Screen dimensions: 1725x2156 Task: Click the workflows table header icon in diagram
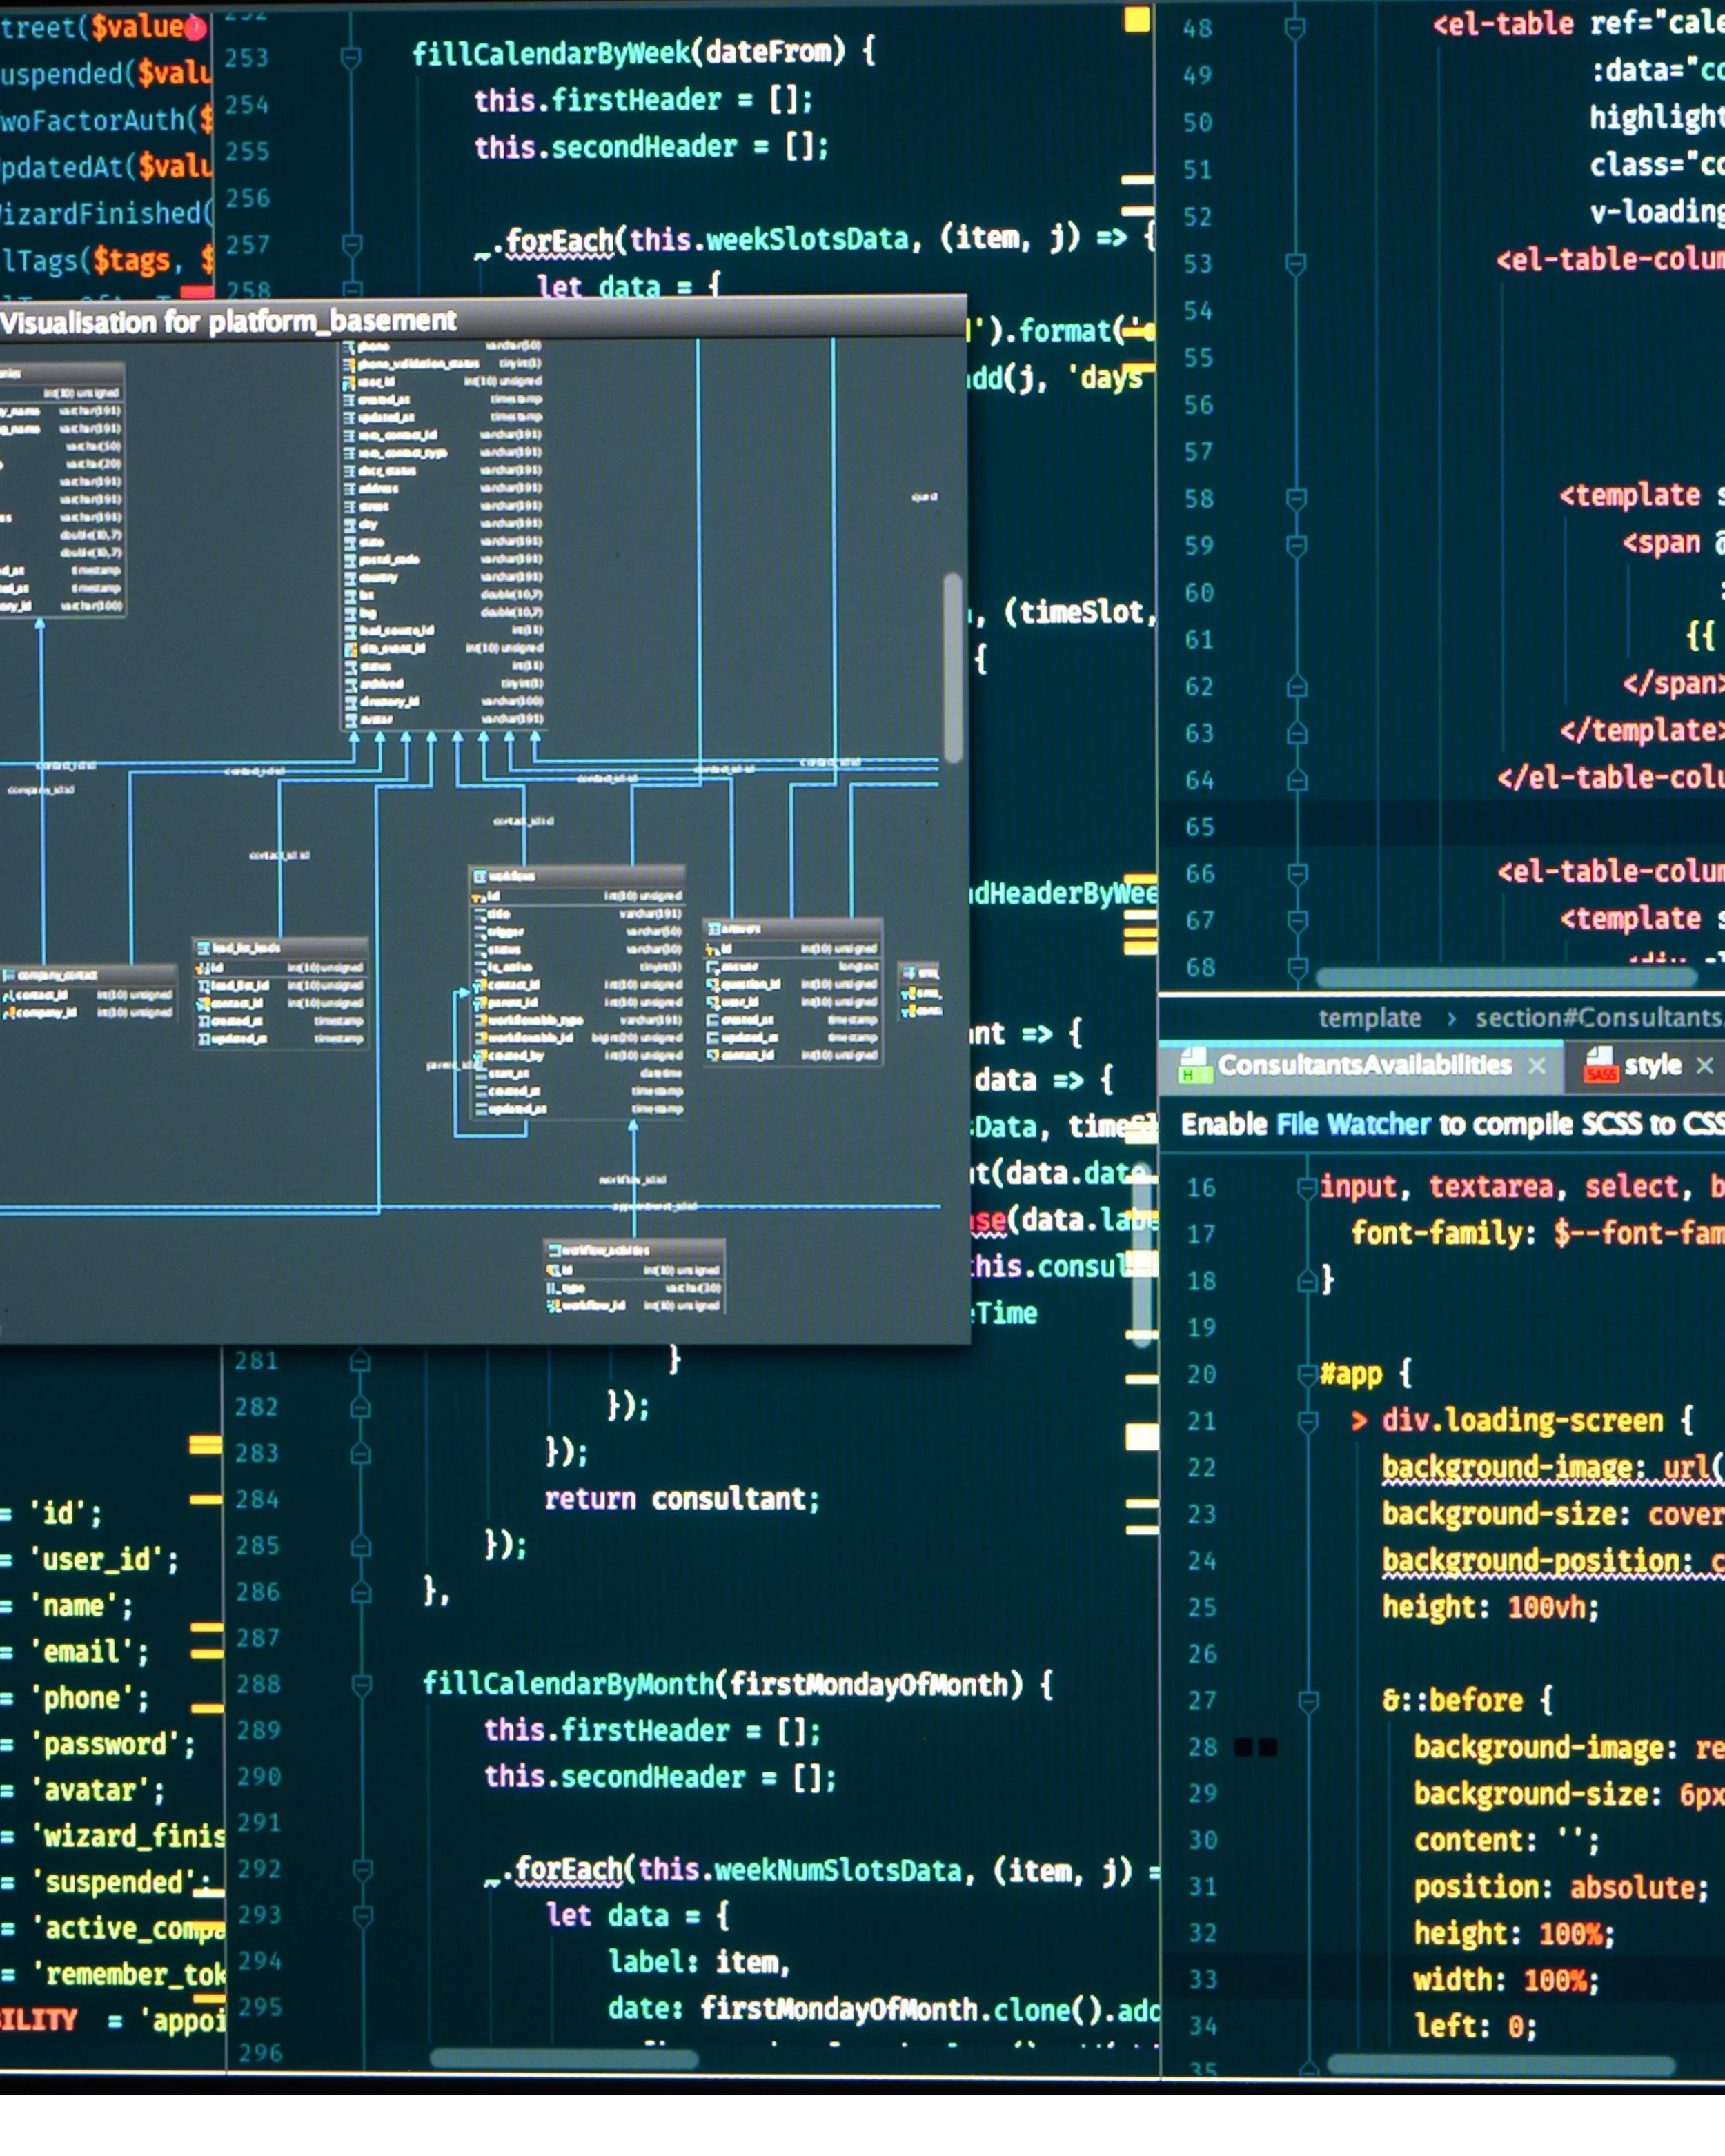click(x=480, y=876)
